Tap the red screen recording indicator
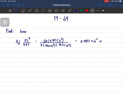The width and height of the screenshot is (123, 92). [x=106, y=1]
